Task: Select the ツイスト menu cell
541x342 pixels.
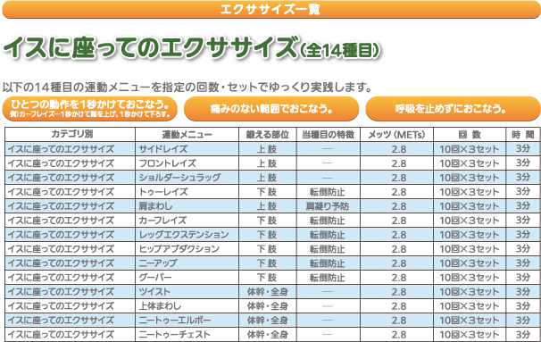Action: pos(187,292)
